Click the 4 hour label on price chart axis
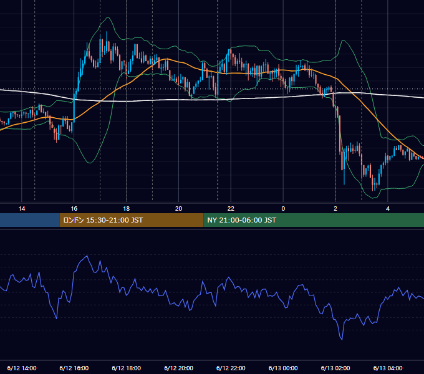The width and height of the screenshot is (424, 374). click(388, 209)
